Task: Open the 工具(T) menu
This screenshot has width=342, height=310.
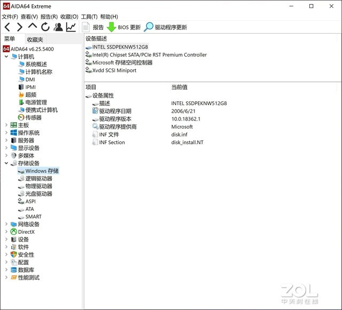Action: click(x=89, y=17)
